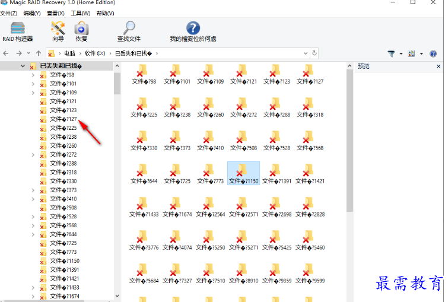448x302 pixels.
Task: Expand tree node 文件?528
Action: [33, 217]
